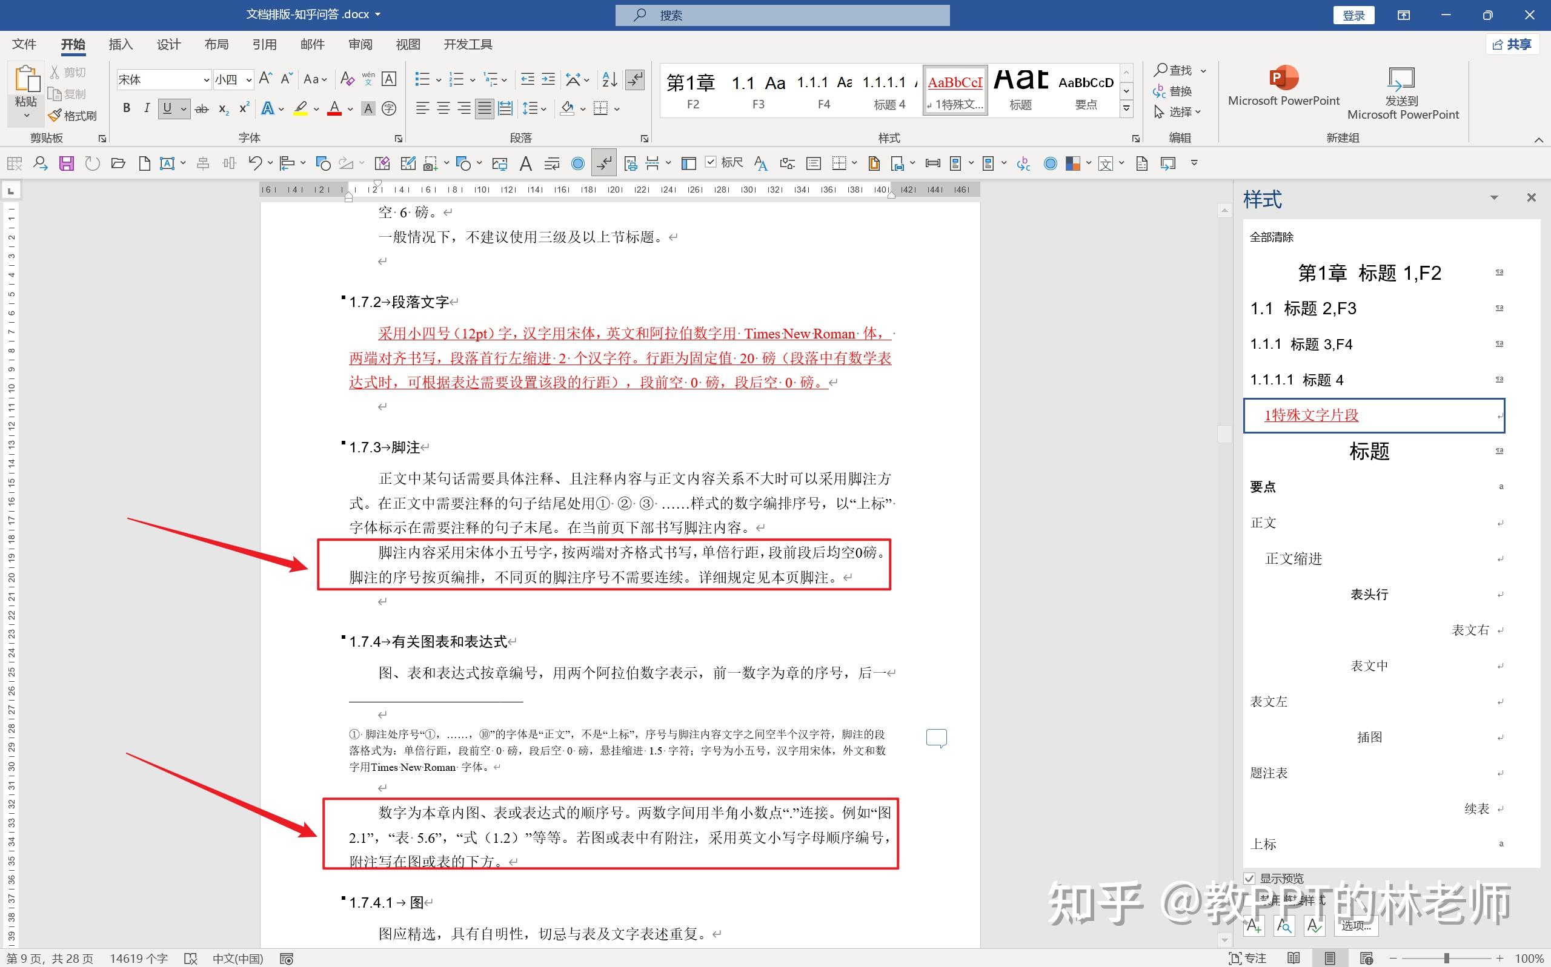Toggle show paragraph marks button in ribbon
Image resolution: width=1551 pixels, height=967 pixels.
635,79
